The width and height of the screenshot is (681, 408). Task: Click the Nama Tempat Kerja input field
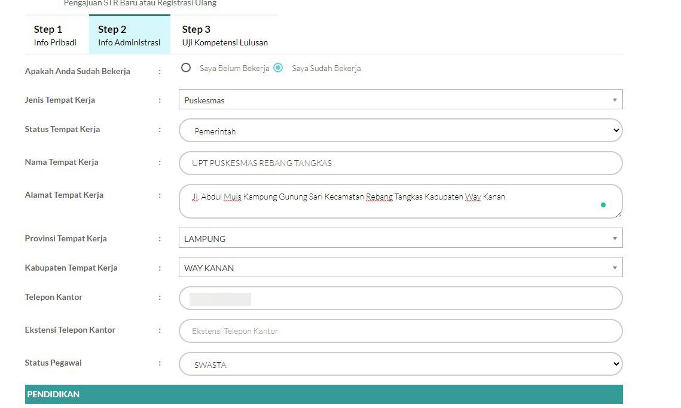401,162
